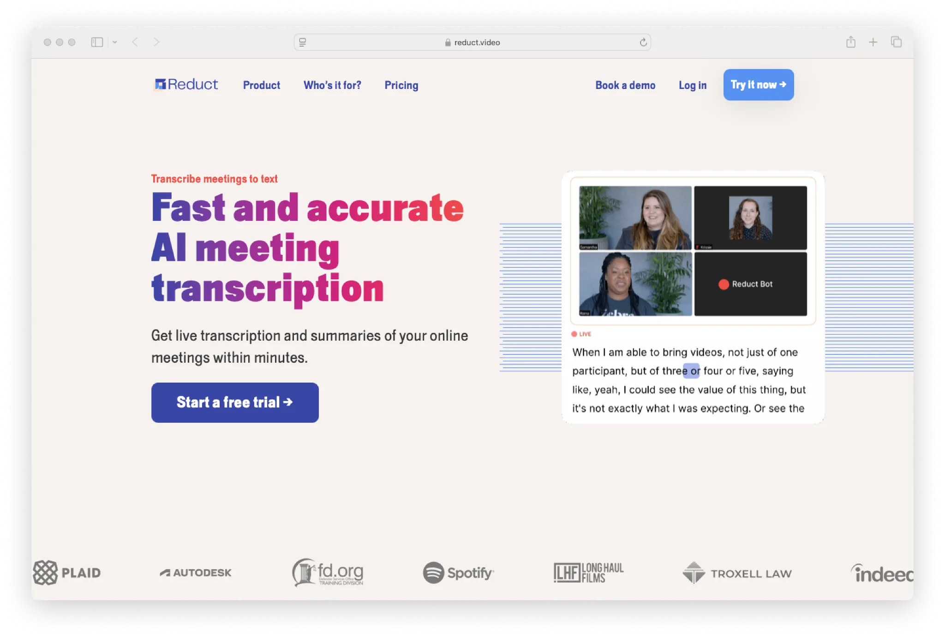Click the Plaid logo
This screenshot has height=637, width=945.
67,573
